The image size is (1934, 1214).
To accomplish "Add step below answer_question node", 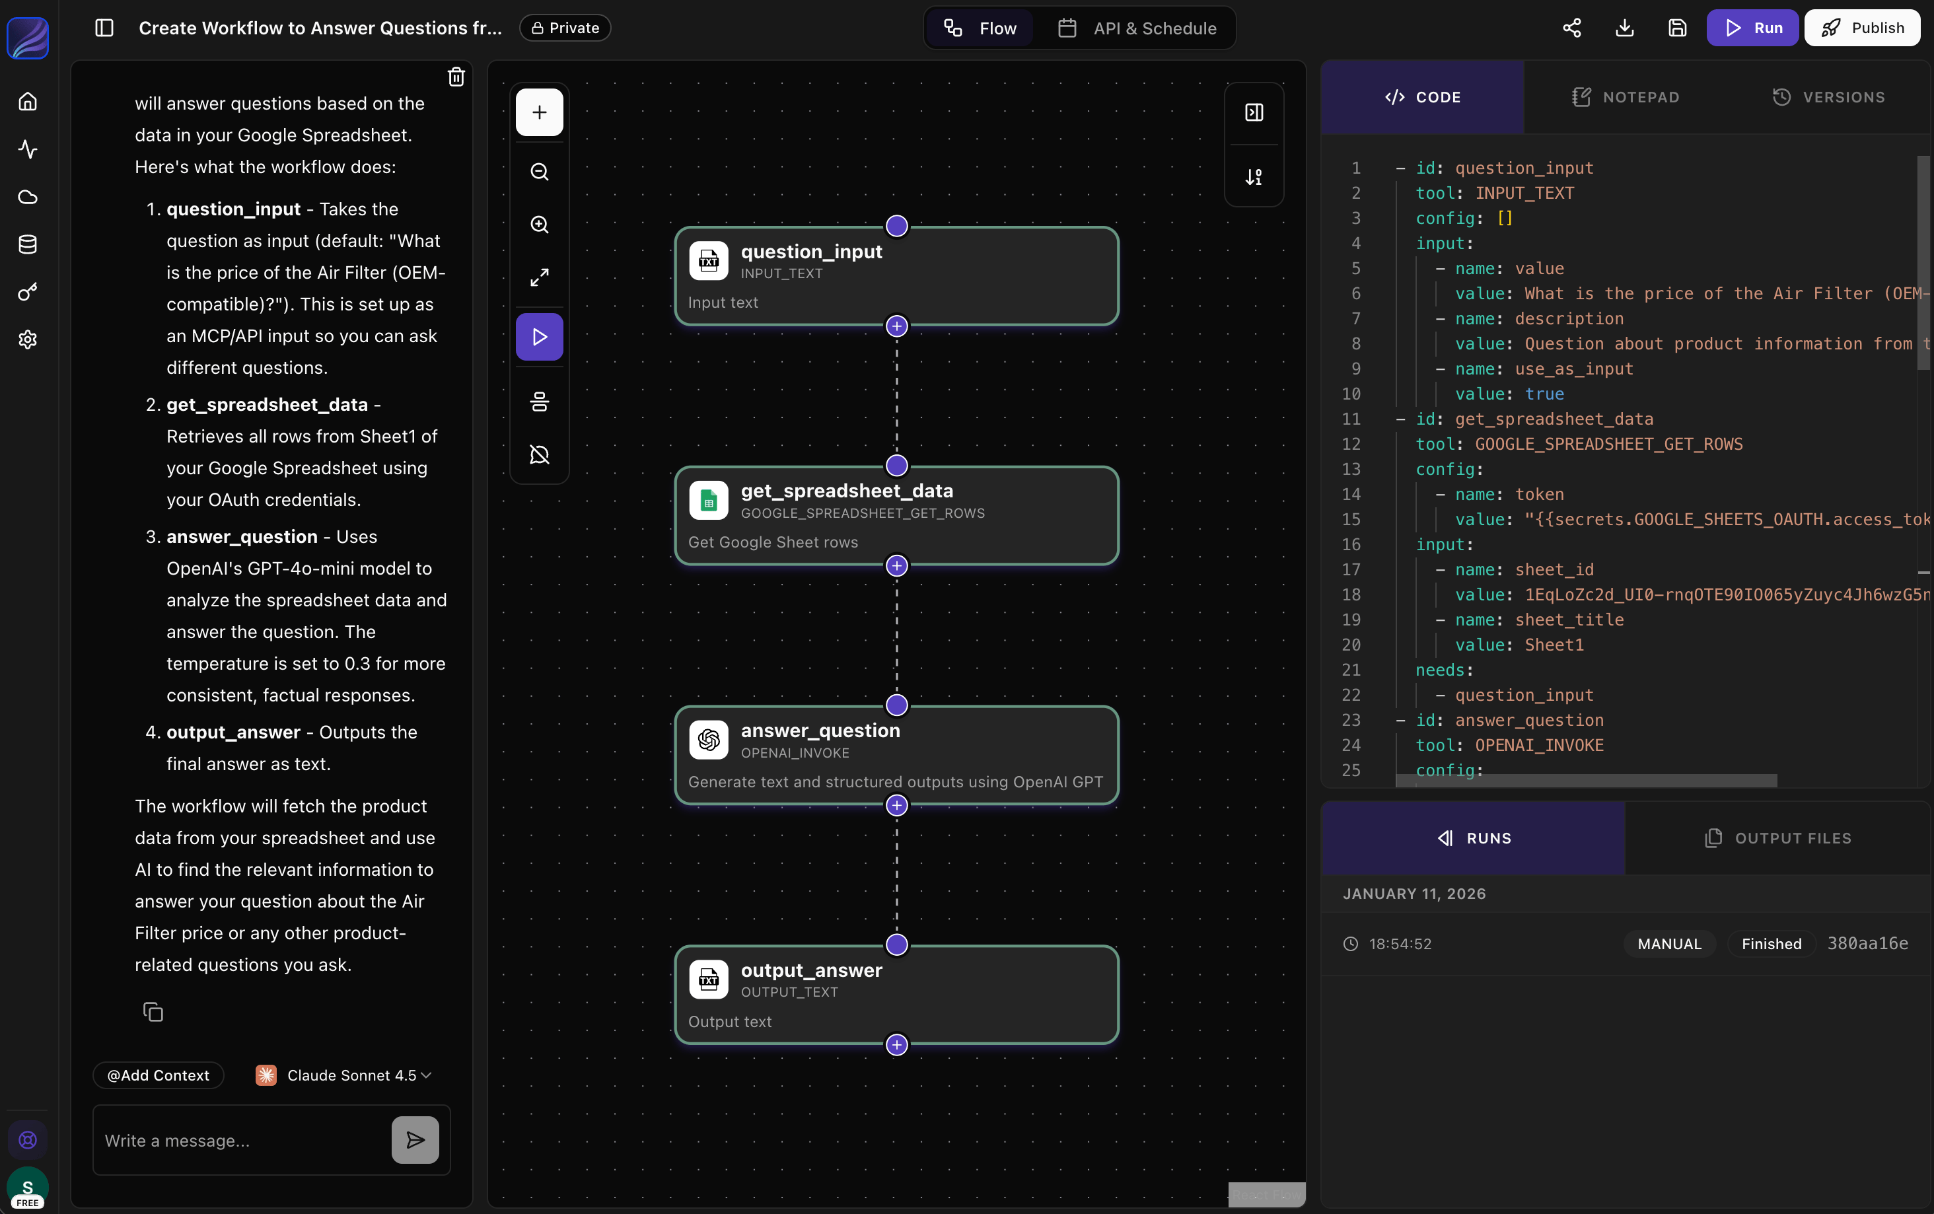I will pyautogui.click(x=897, y=805).
